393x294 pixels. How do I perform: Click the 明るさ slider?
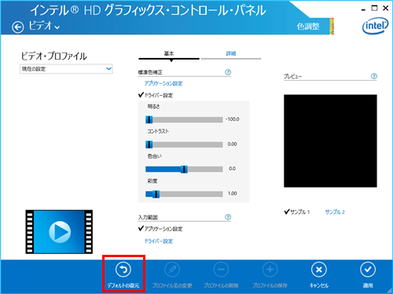pyautogui.click(x=184, y=120)
